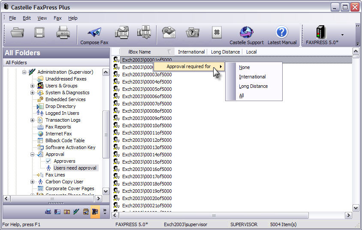Open Castelle Support globe icon
This screenshot has width=362, height=230.
246,32
